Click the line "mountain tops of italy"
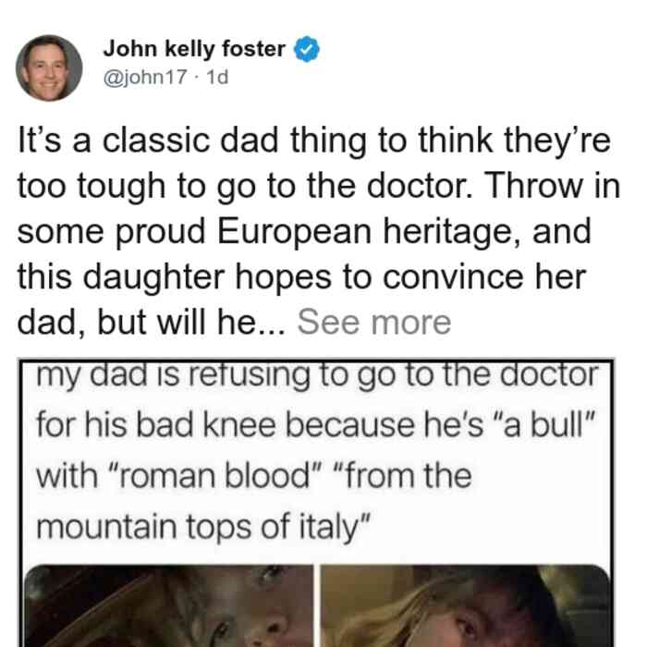Screen dimensions: 647x647 (x=204, y=527)
